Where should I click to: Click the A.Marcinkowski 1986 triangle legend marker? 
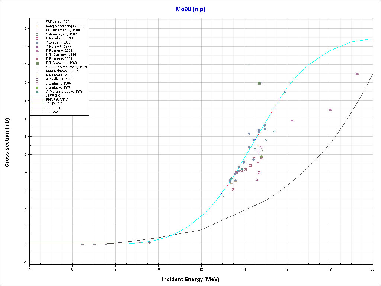(x=37, y=91)
